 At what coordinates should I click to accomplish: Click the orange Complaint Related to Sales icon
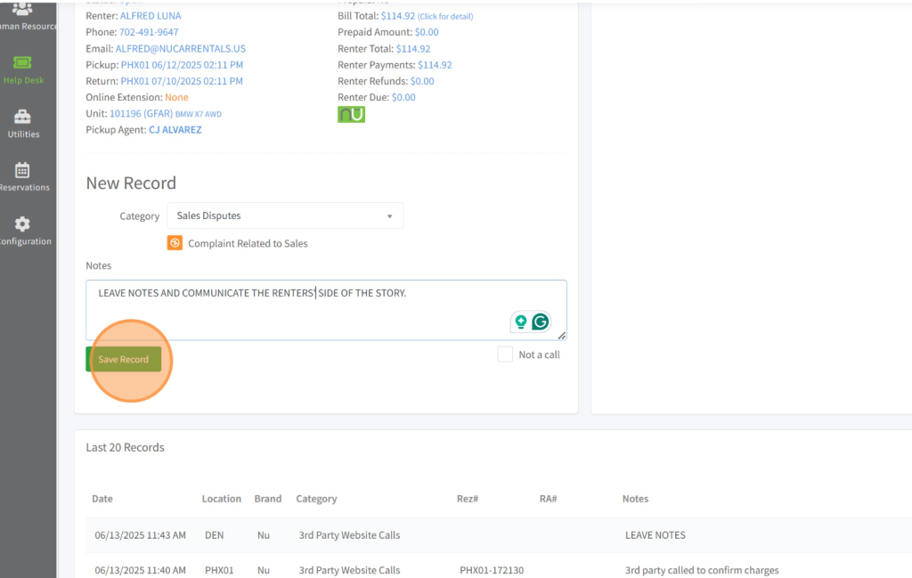point(175,243)
